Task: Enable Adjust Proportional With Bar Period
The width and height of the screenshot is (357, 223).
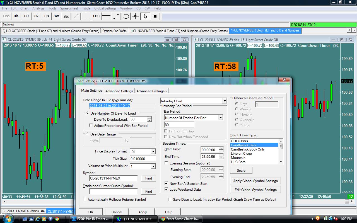Action: coord(91,125)
